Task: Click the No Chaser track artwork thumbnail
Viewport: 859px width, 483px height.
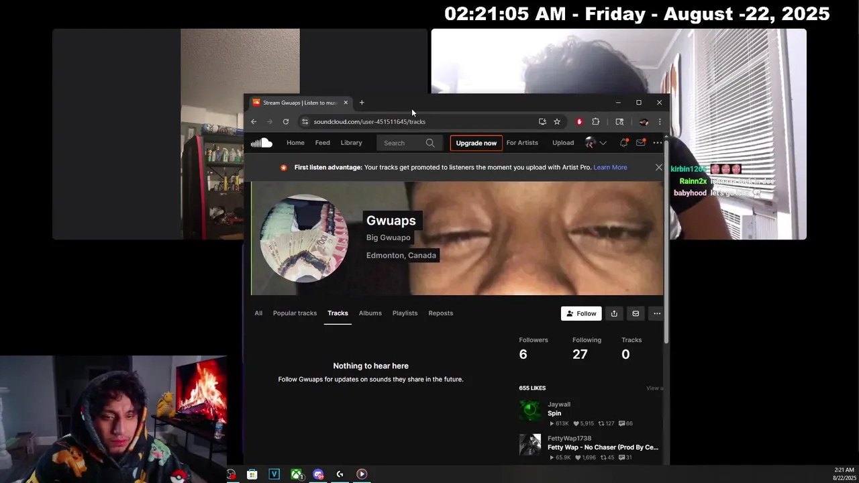Action: coord(530,444)
